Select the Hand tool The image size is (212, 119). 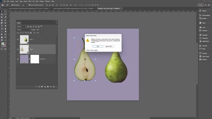click(x=2, y=37)
